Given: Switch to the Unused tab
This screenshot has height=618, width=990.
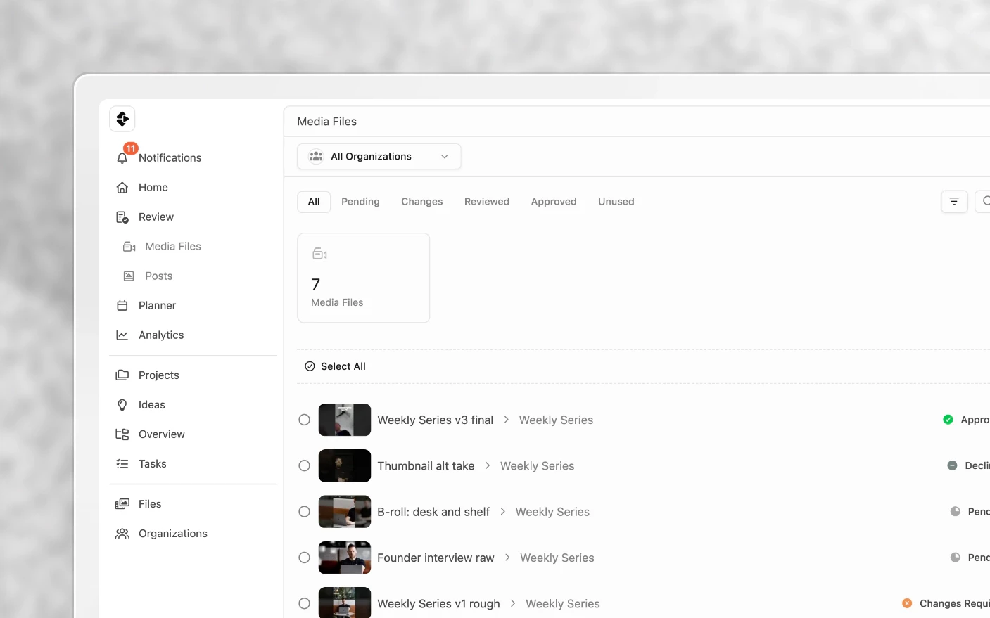Looking at the screenshot, I should pos(616,202).
